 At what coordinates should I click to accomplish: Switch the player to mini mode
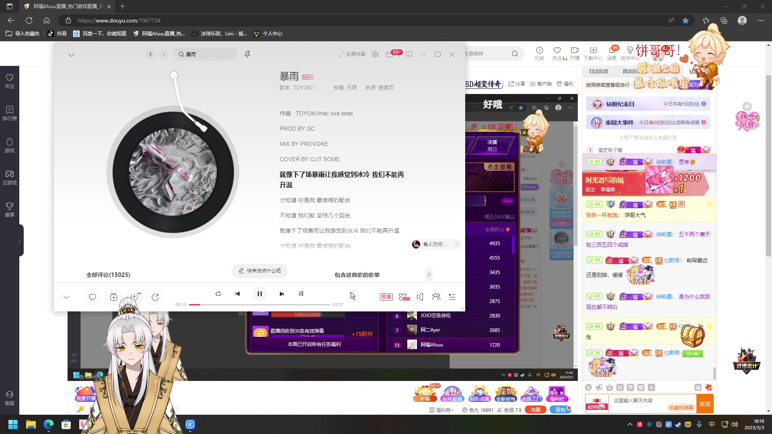409,54
